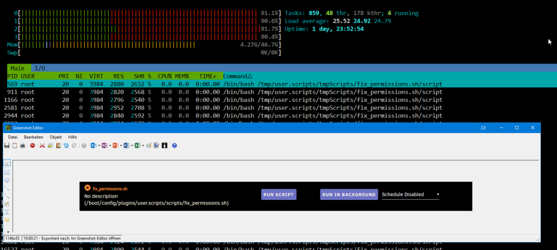Open help with blue question mark icon
Image resolution: width=557 pixels, height=250 pixels.
(x=174, y=145)
